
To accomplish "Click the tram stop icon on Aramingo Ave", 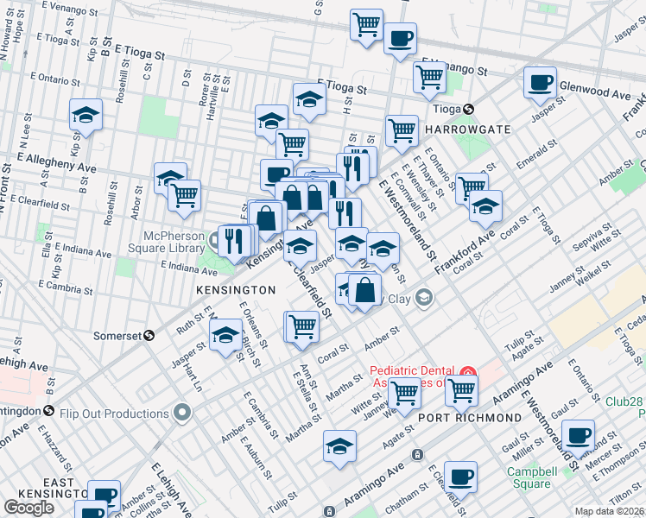I will pyautogui.click(x=417, y=455).
